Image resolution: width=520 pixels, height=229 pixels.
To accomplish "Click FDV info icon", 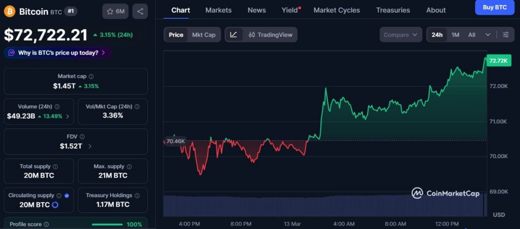I will (82, 137).
